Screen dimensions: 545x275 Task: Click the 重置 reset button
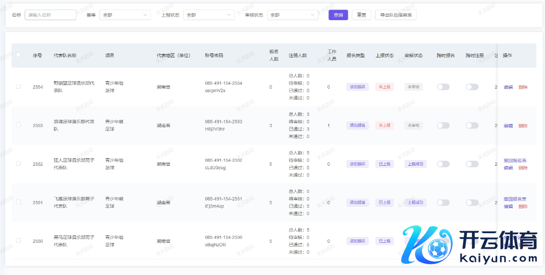(361, 15)
